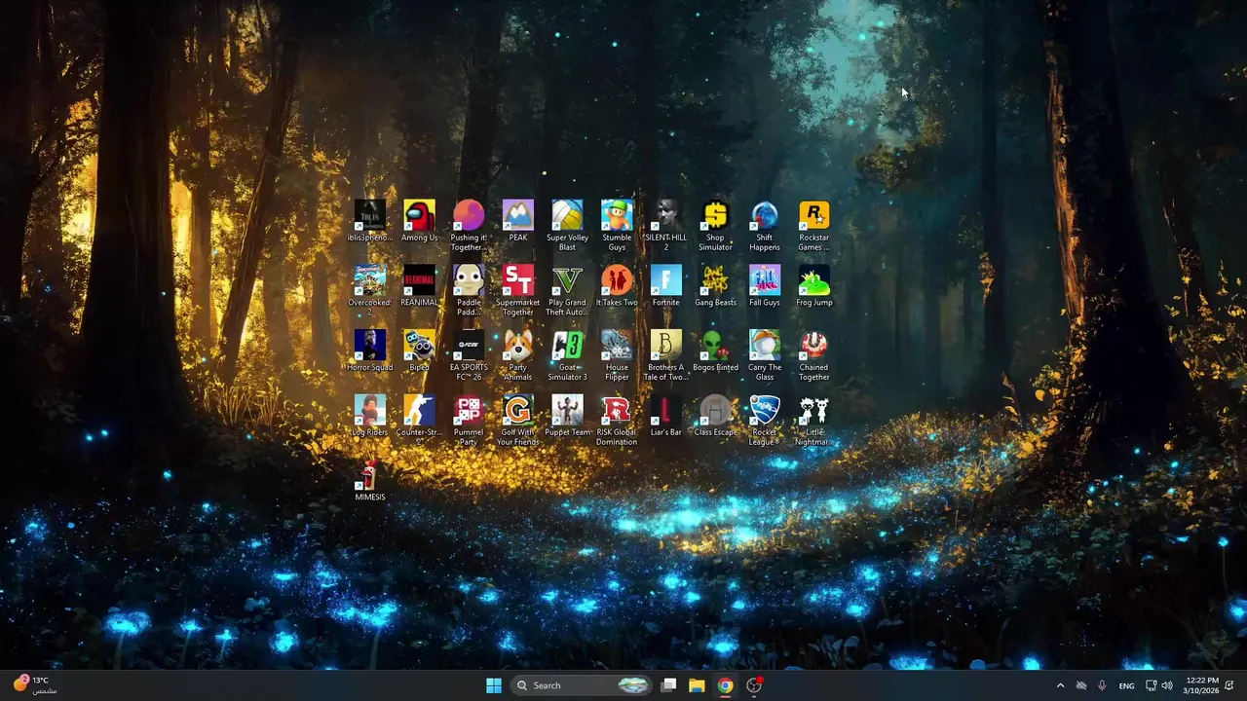1247x701 pixels.
Task: Select the Pummel Party shortcut
Action: click(469, 420)
